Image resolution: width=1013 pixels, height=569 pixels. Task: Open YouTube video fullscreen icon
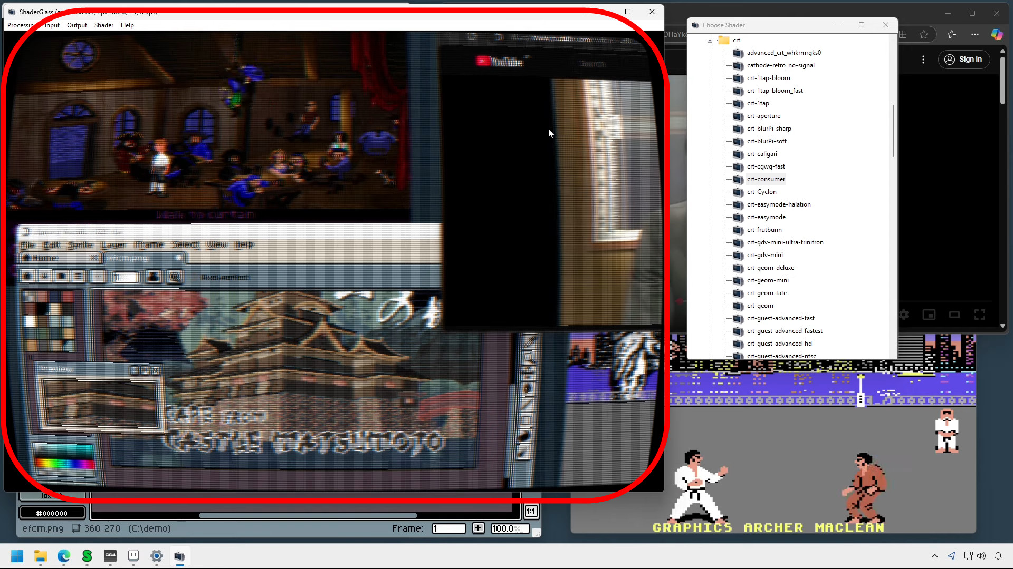click(980, 315)
